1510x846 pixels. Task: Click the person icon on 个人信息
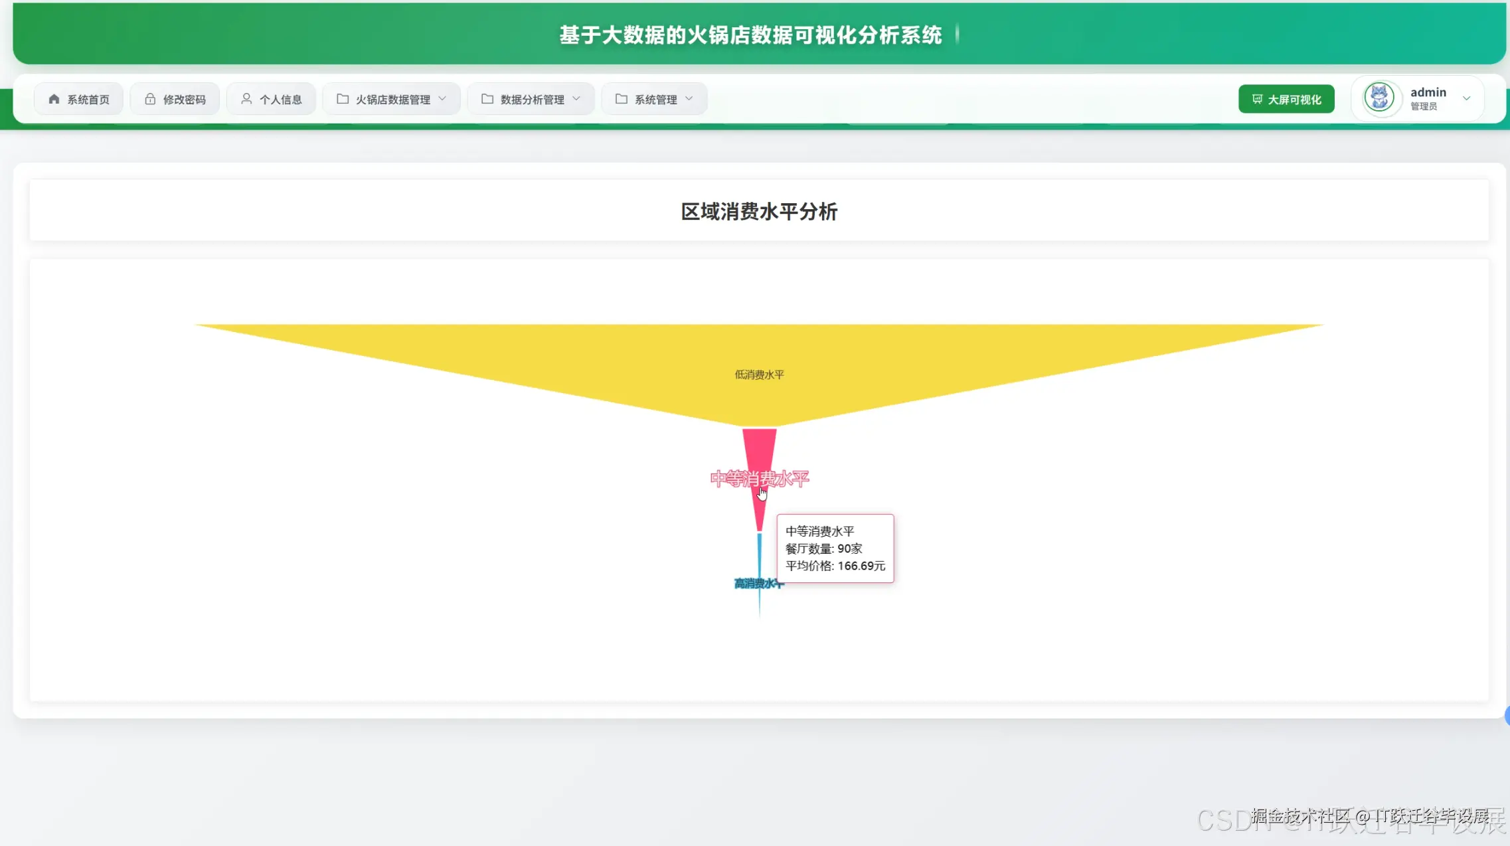click(246, 98)
